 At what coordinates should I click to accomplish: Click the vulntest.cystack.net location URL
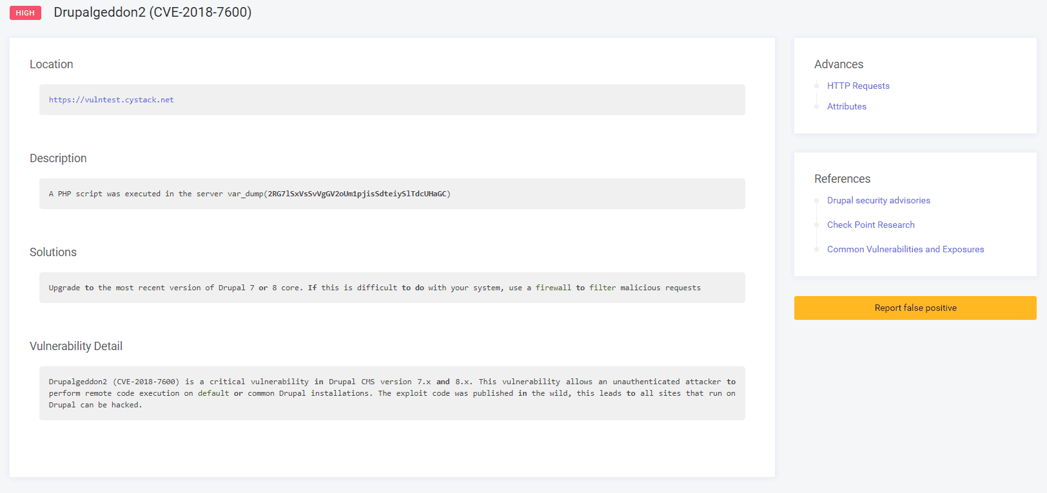tap(112, 100)
